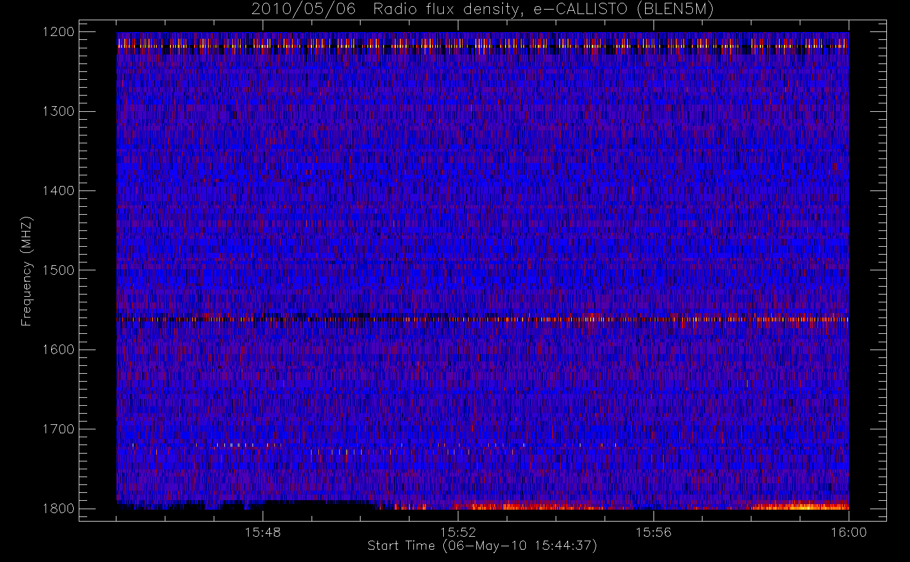Click the 1800 frequency tick label

(58, 509)
